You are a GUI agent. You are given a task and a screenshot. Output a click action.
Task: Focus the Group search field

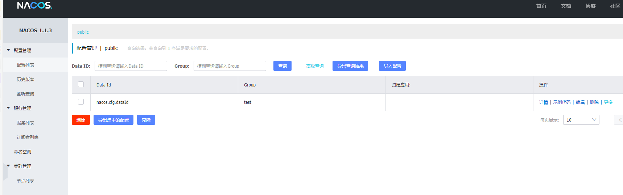click(230, 66)
